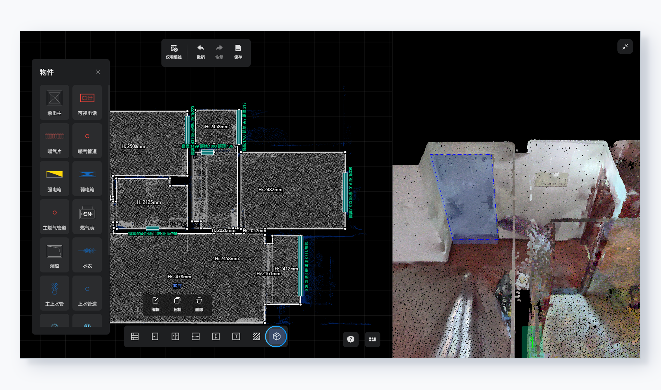Select the text label tool

(236, 337)
